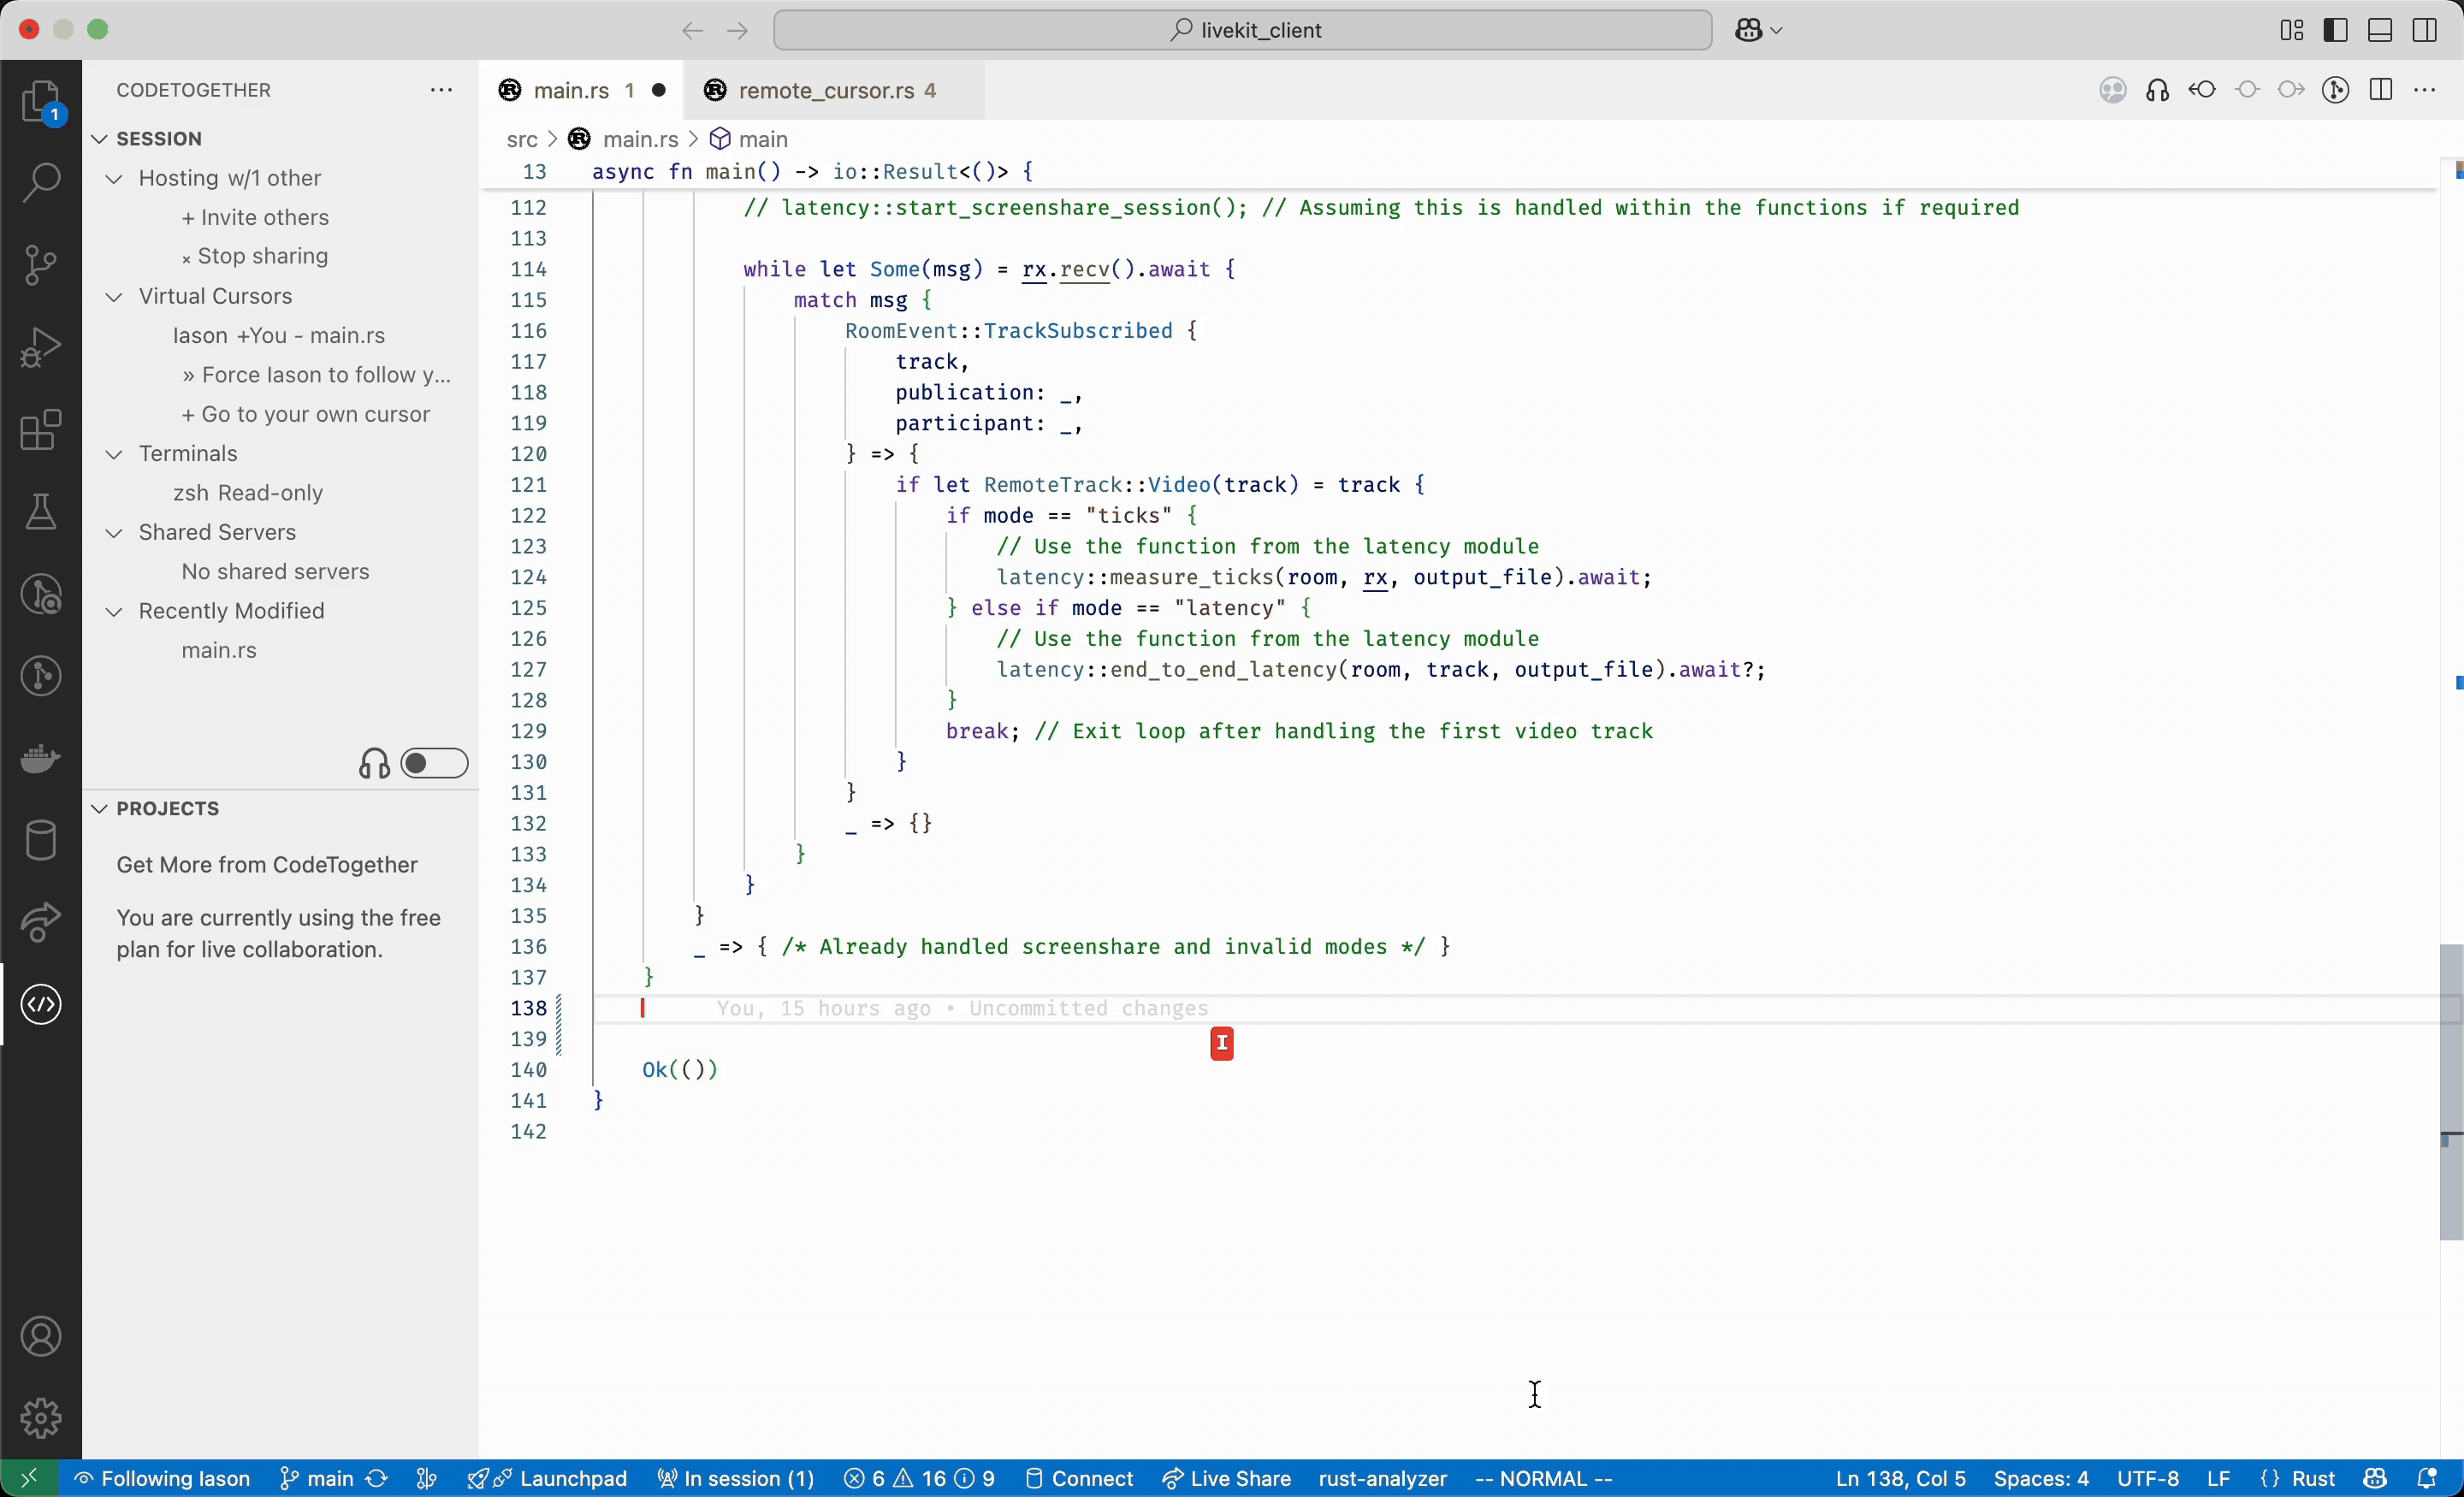Click Connect in status bar
The image size is (2464, 1497).
pos(1080,1478)
